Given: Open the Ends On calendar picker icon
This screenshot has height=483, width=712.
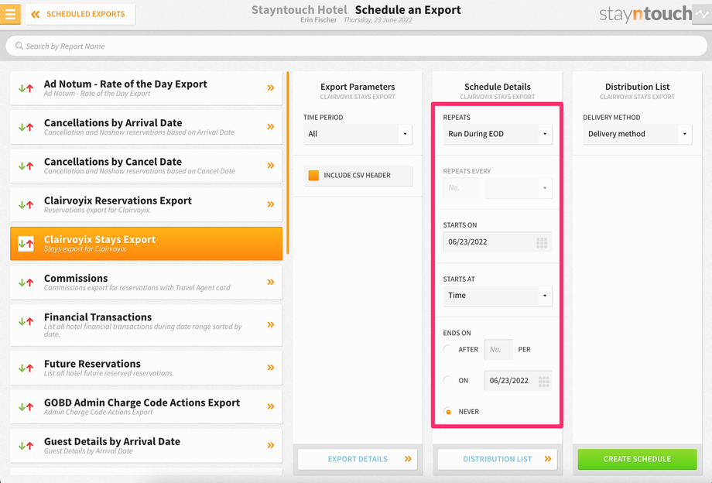Looking at the screenshot, I should coord(543,382).
